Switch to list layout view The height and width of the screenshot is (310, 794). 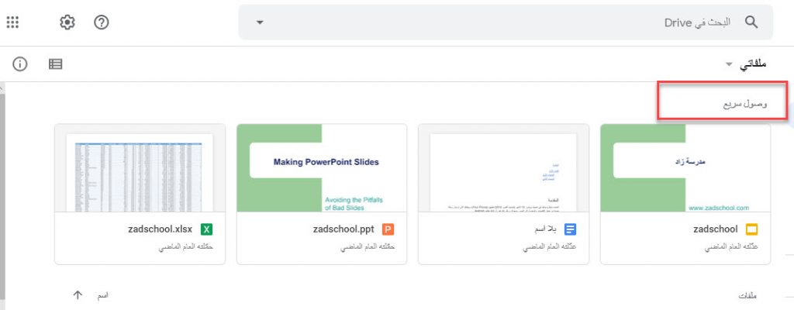[55, 64]
